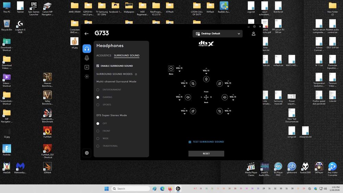Screen dimensions: 343x193
Task: Select the center front speaker icon
Action: click(x=206, y=79)
